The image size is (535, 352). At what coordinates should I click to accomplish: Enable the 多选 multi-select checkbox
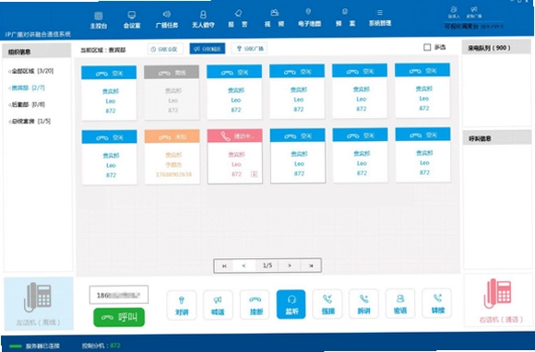(427, 47)
